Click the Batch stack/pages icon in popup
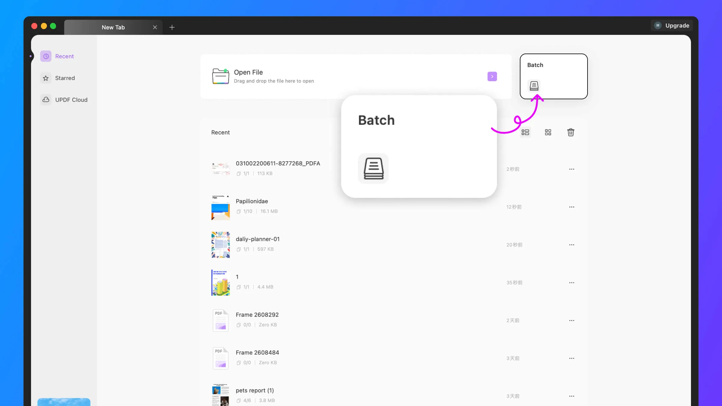The width and height of the screenshot is (722, 406). tap(373, 168)
